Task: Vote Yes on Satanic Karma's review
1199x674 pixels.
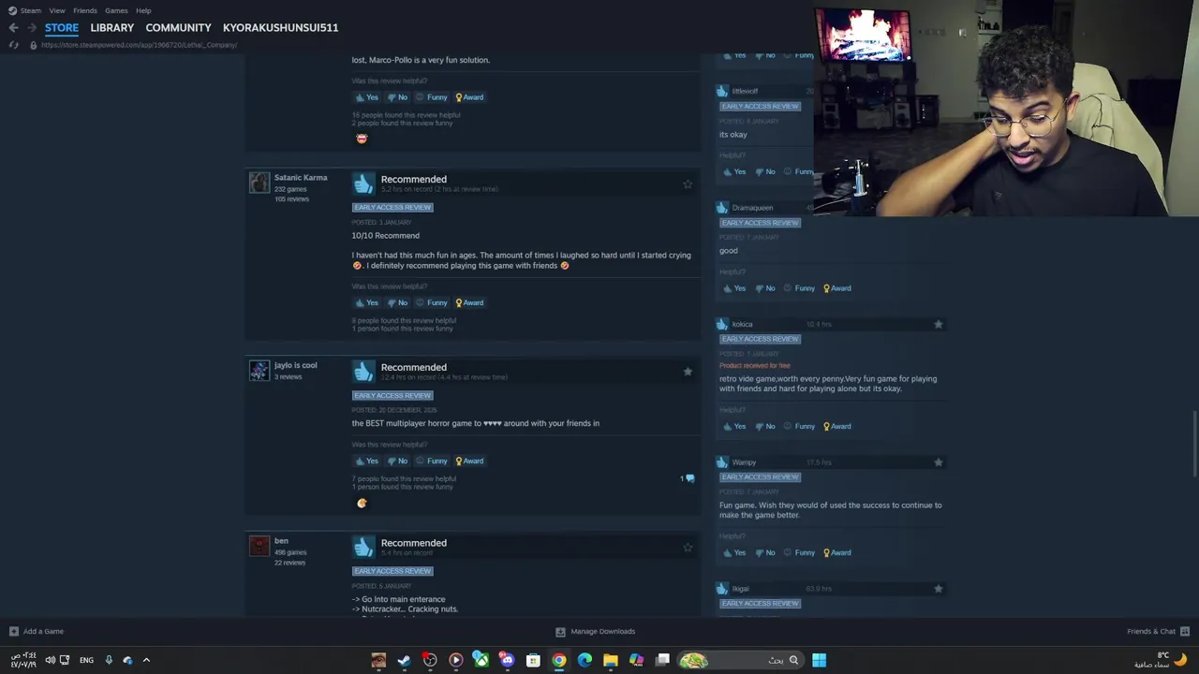Action: coord(366,302)
